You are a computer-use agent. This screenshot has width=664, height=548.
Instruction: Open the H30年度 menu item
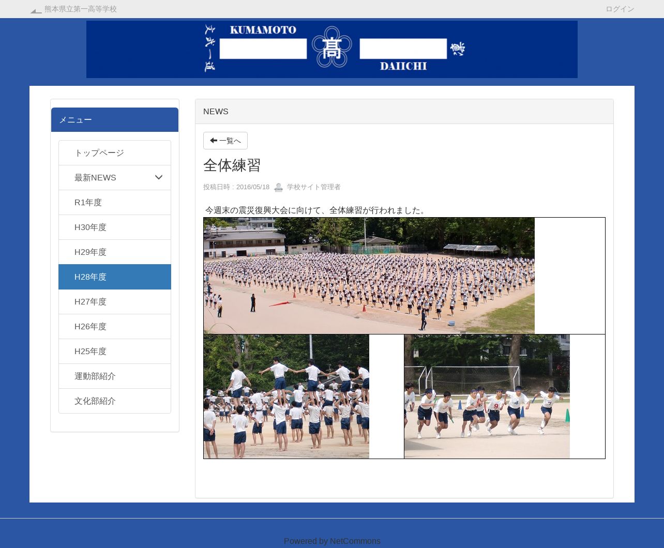tap(115, 227)
